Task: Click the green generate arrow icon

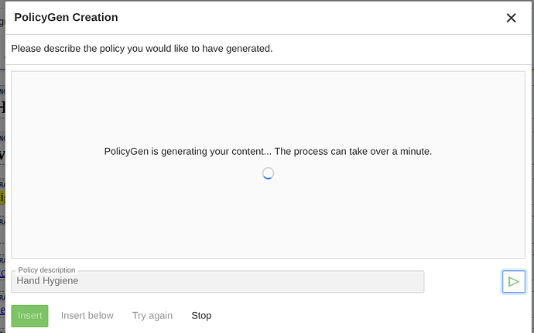Action: click(x=514, y=282)
